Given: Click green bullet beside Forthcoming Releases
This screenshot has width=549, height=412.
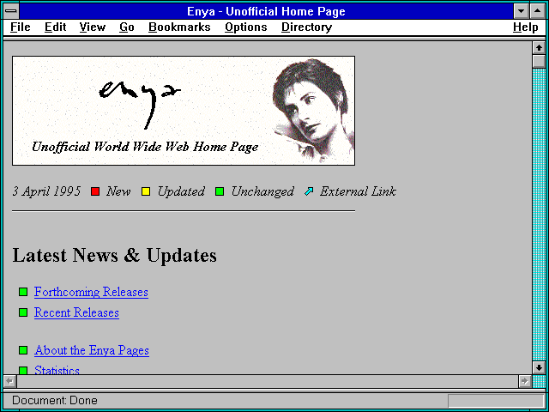Looking at the screenshot, I should pos(23,292).
